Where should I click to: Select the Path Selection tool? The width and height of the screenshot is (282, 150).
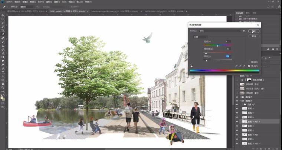[3, 76]
